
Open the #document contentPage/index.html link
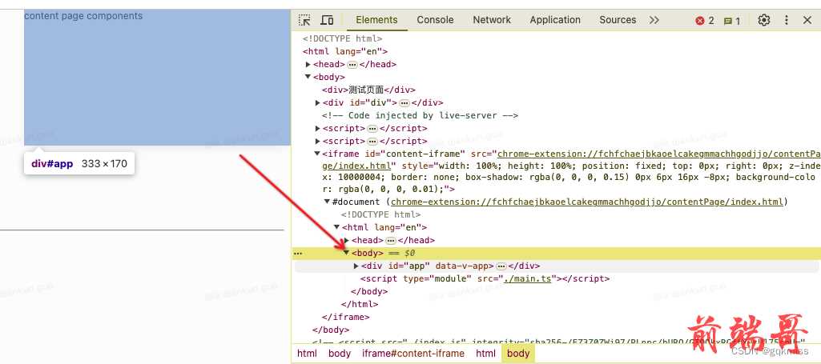pos(586,202)
